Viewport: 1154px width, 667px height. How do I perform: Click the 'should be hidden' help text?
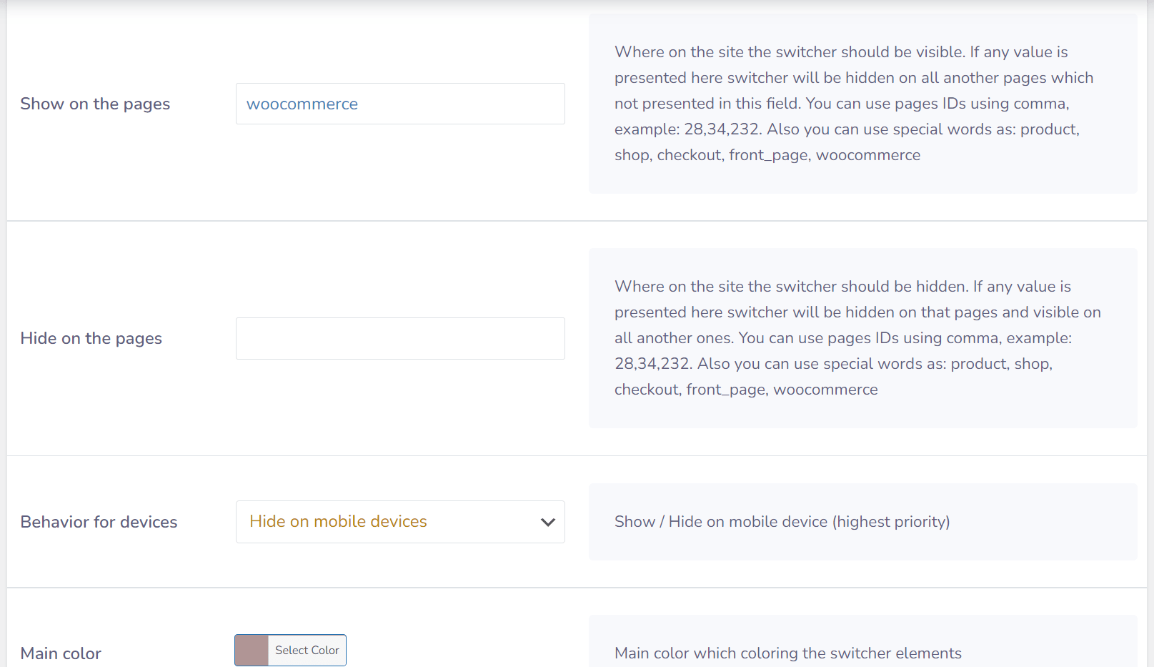(x=857, y=338)
